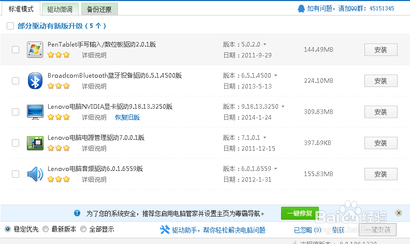
Task: Click the 155.83MB size value
Action: pos(318,174)
